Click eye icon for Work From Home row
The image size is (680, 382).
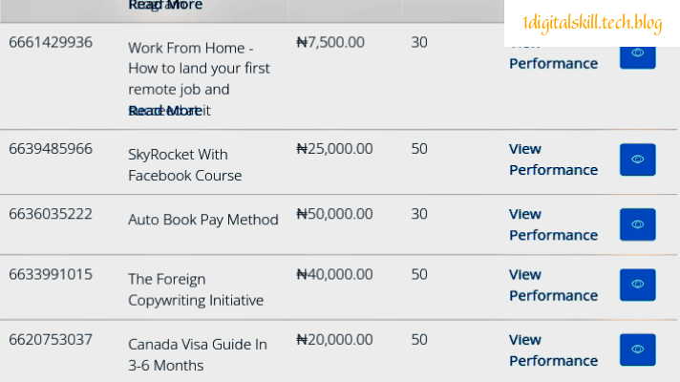pos(637,53)
